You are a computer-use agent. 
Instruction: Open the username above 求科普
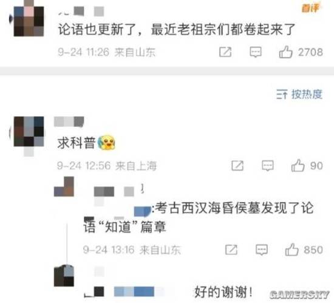(69, 121)
